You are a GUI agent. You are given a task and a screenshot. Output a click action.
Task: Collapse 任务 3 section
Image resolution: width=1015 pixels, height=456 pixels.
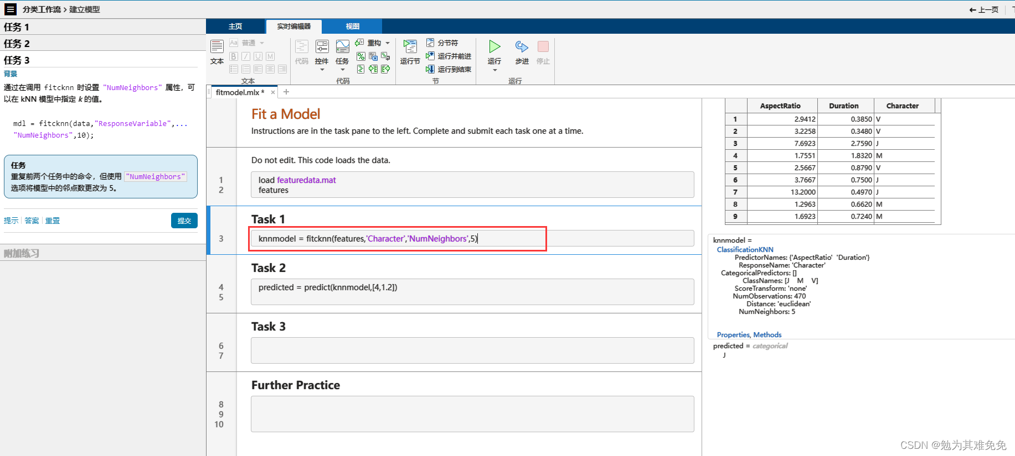103,60
